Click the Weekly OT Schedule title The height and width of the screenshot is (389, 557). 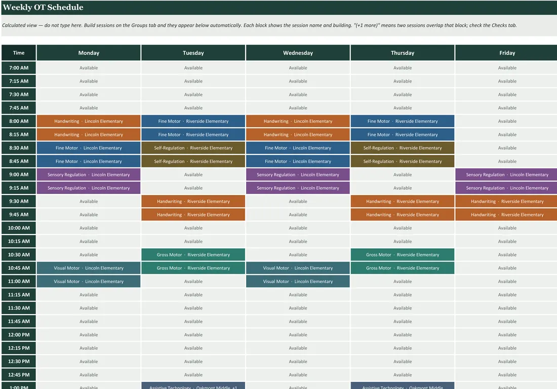coord(43,7)
